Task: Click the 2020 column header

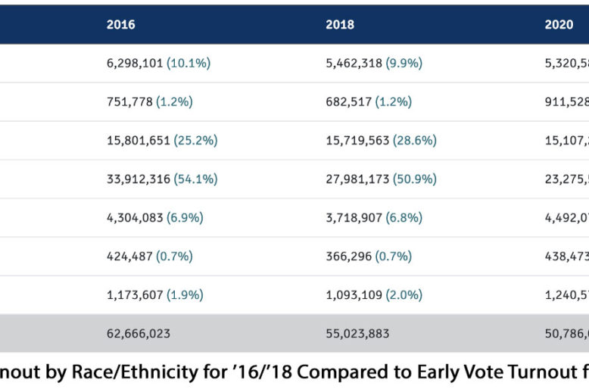Action: (x=559, y=25)
